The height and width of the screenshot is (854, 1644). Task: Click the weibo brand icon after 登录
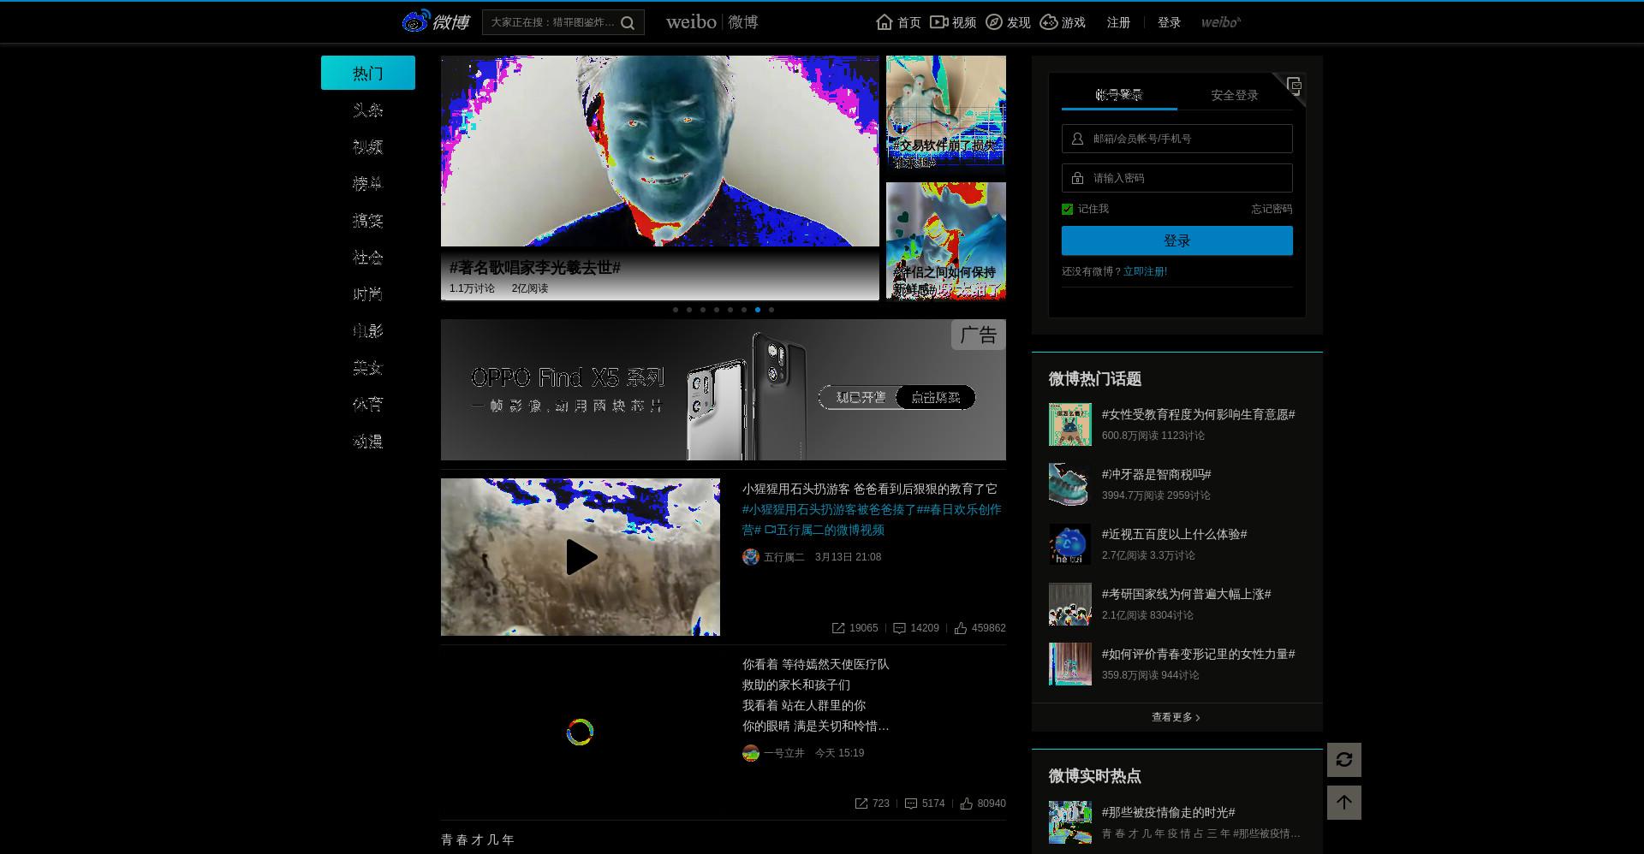point(1220,22)
